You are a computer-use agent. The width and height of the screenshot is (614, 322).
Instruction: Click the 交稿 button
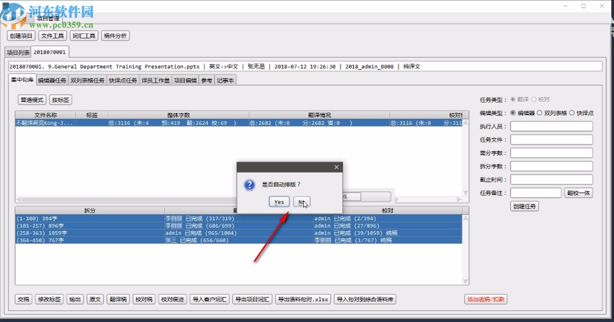pos(23,300)
